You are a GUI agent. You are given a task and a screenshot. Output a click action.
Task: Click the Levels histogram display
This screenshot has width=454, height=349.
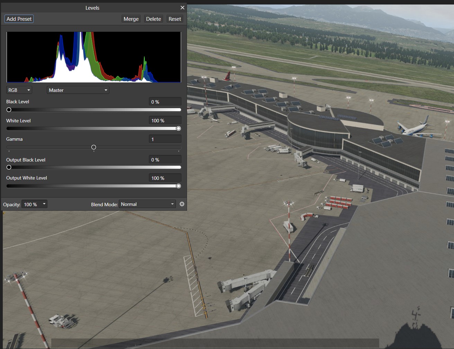pyautogui.click(x=94, y=57)
